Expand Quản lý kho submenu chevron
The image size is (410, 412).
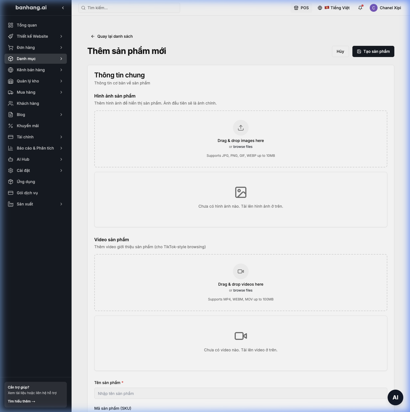coord(61,81)
